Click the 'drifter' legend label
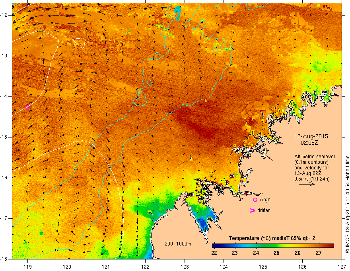The image size is (350, 271). [x=263, y=210]
